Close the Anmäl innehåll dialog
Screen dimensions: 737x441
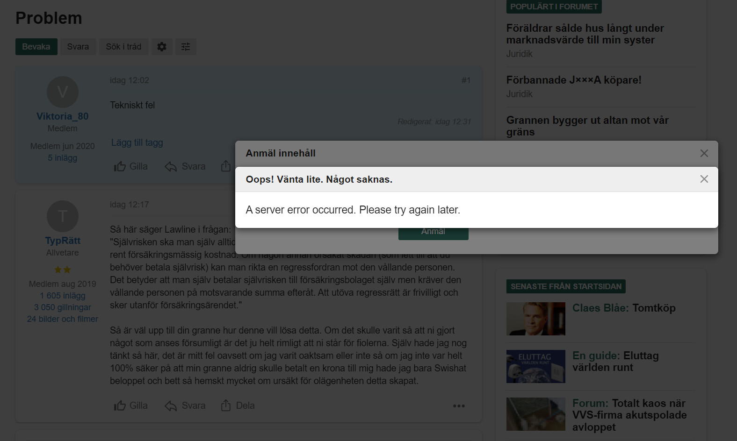(704, 153)
